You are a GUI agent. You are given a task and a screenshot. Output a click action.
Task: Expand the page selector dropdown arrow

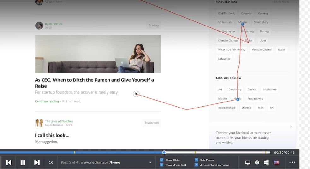coord(150,162)
